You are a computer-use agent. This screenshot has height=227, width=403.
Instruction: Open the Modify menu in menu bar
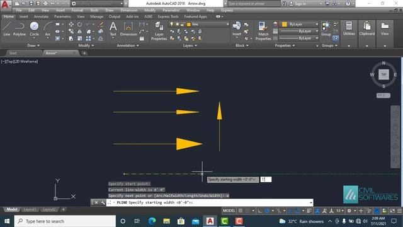pos(150,10)
